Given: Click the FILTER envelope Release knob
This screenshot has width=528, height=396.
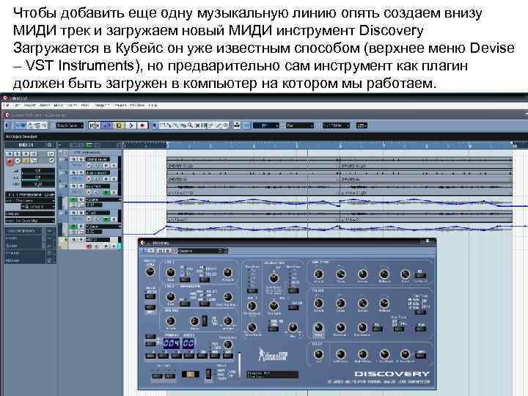Looking at the screenshot, I should pos(384,304).
